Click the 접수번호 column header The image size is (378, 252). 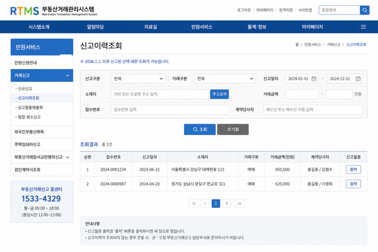click(x=113, y=157)
